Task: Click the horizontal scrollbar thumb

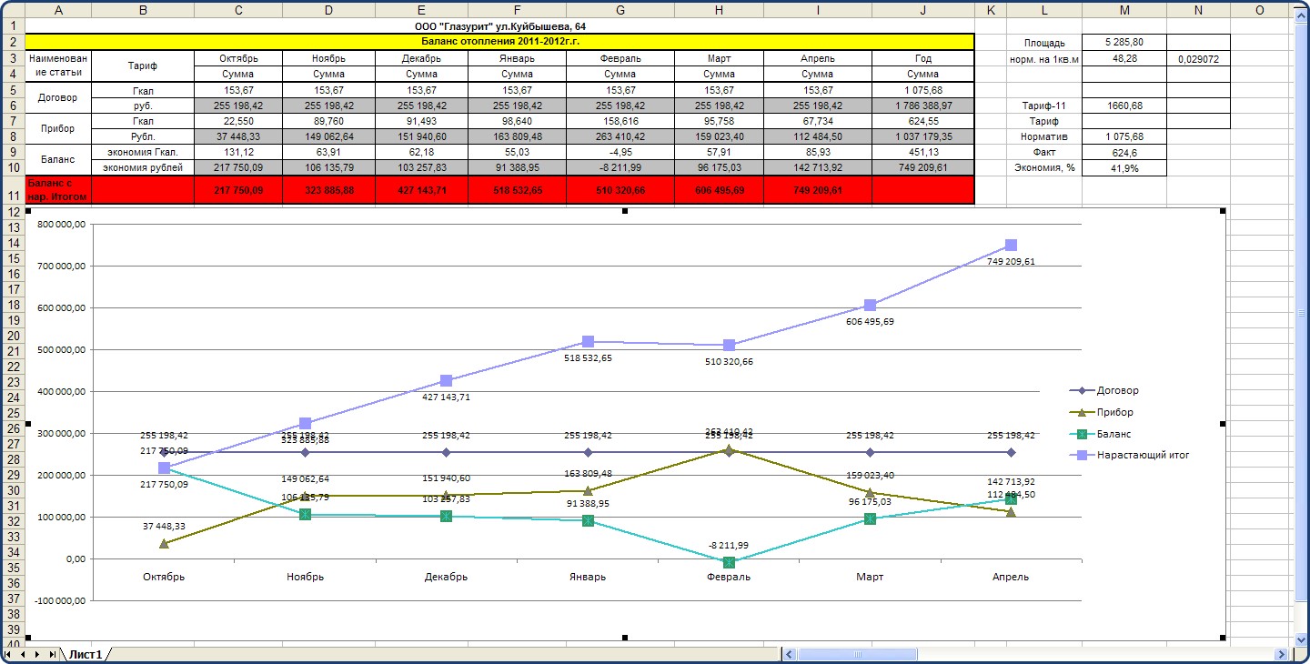Action: [859, 654]
